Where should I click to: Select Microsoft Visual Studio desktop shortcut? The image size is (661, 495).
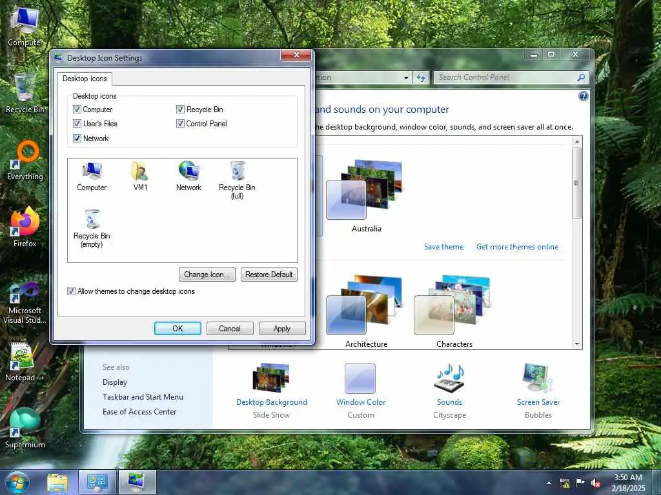pos(25,303)
